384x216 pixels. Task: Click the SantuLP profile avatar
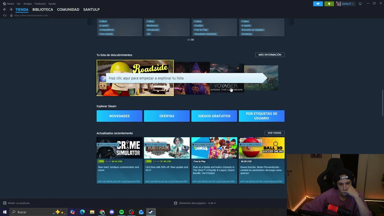tap(338, 4)
